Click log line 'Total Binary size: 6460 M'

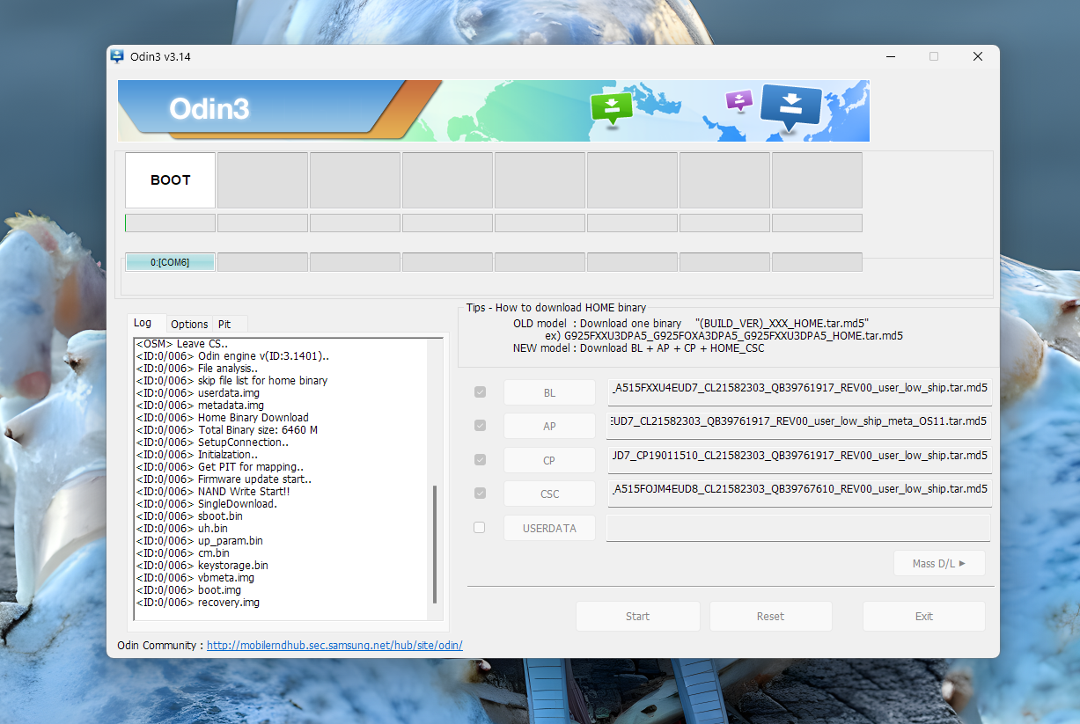pos(227,430)
